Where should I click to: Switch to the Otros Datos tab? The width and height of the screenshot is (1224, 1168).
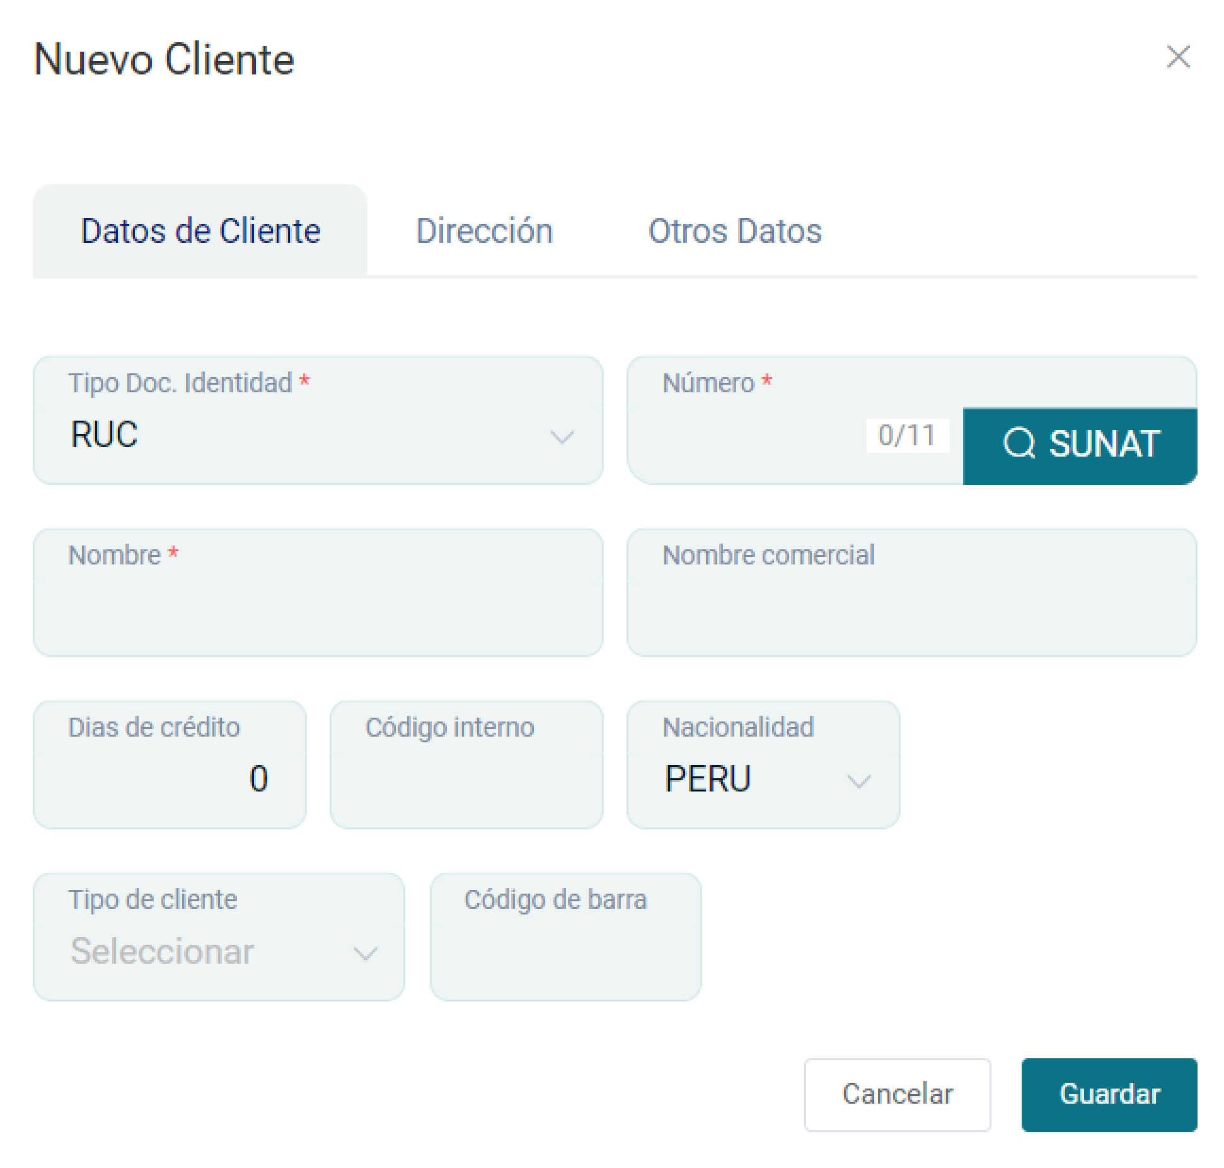pos(735,231)
